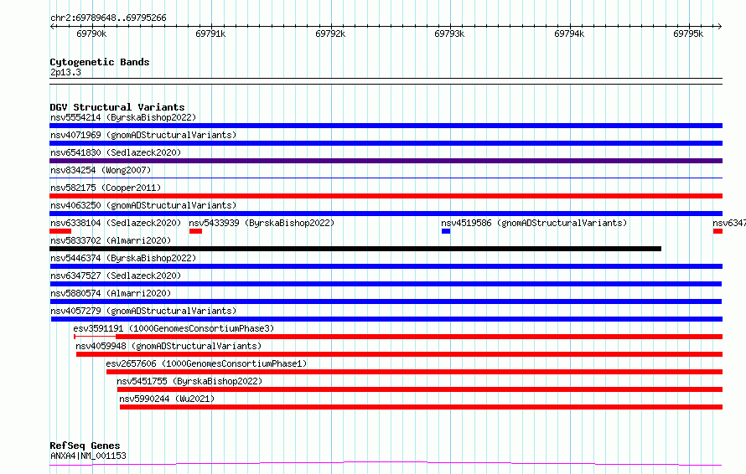
Task: Open the RefSeq Genes track title
Action: coord(85,446)
